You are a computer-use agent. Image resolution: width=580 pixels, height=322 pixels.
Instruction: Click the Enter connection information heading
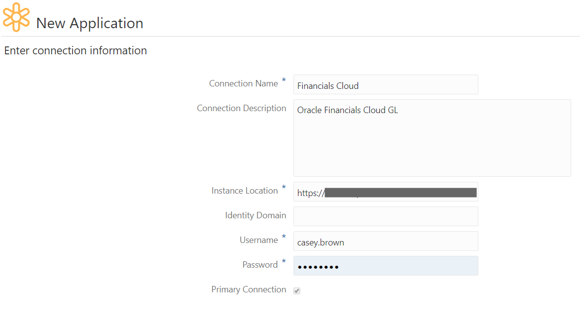tap(75, 50)
